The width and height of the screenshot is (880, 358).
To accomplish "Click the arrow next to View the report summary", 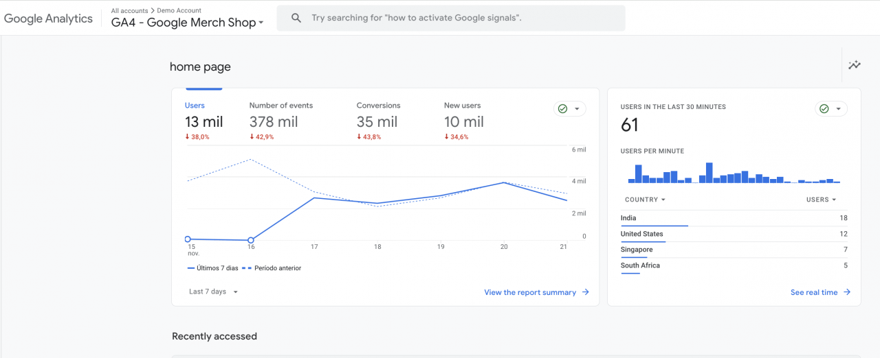I will (x=586, y=292).
